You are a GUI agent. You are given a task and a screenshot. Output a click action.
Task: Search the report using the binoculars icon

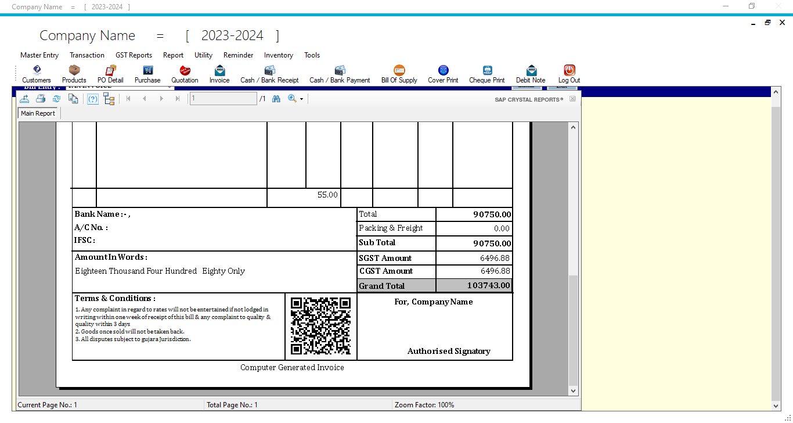coord(276,98)
